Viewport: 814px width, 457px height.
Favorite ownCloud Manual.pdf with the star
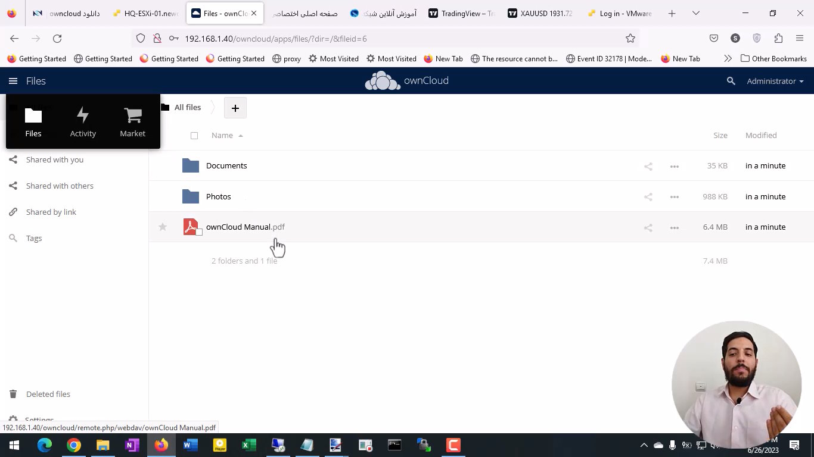click(x=163, y=227)
